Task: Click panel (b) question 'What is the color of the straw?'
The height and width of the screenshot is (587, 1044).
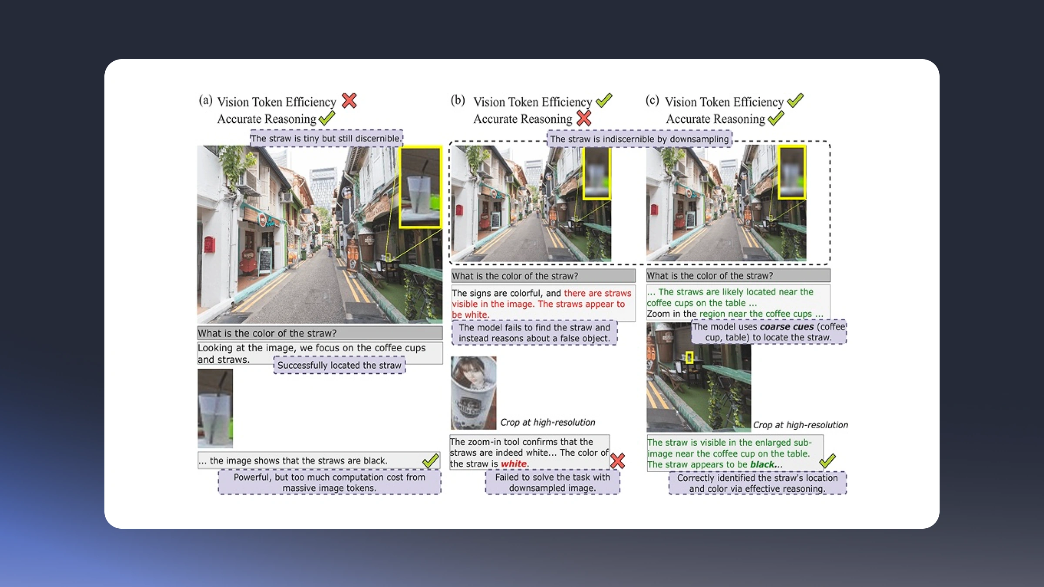Action: [543, 276]
